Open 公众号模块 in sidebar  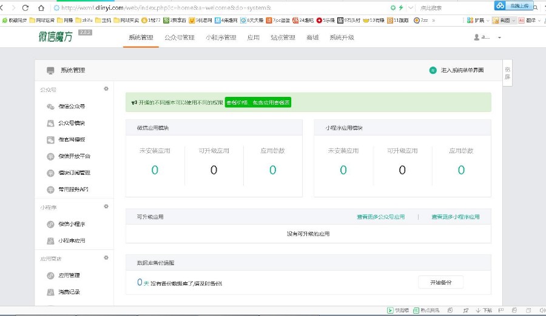coord(72,123)
